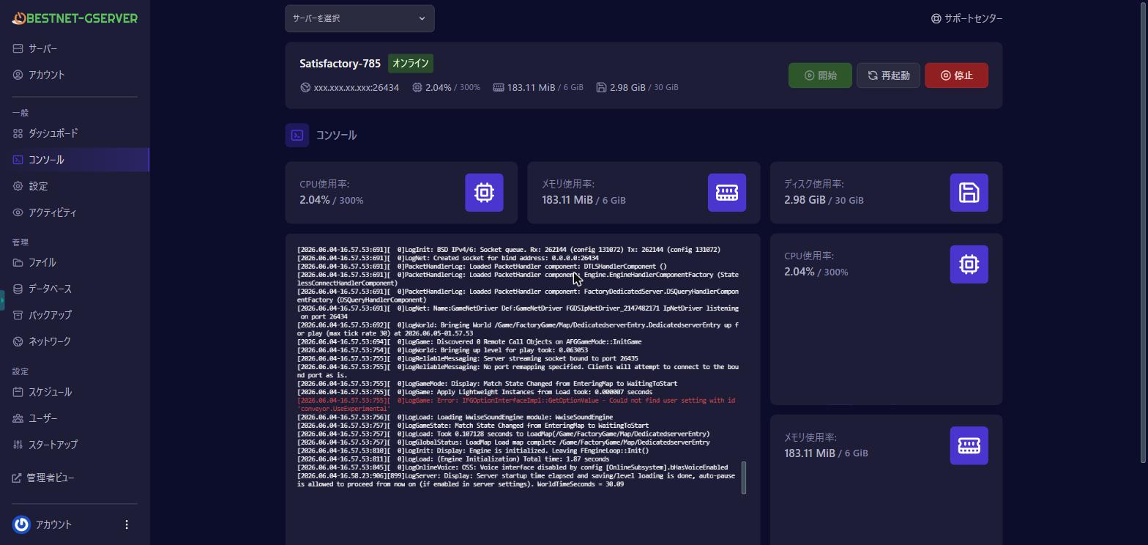Open アクティビティ page

(x=75, y=212)
